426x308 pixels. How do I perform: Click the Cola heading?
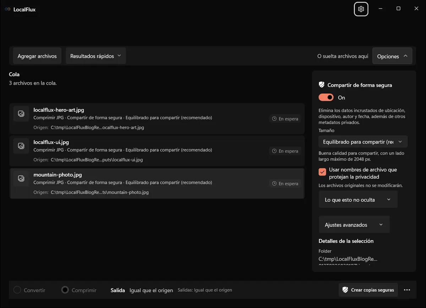[x=14, y=74]
